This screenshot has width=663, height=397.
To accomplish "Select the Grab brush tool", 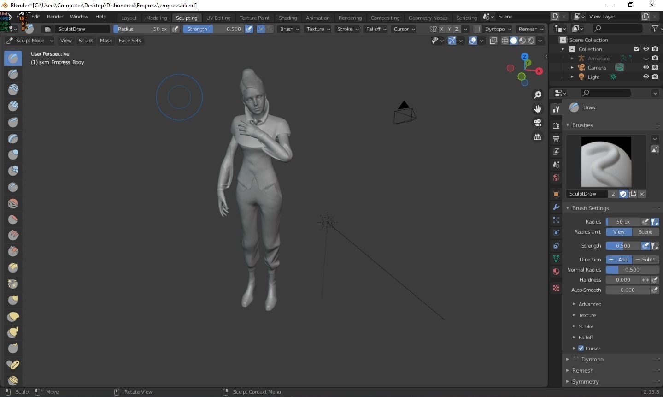I will (x=13, y=300).
